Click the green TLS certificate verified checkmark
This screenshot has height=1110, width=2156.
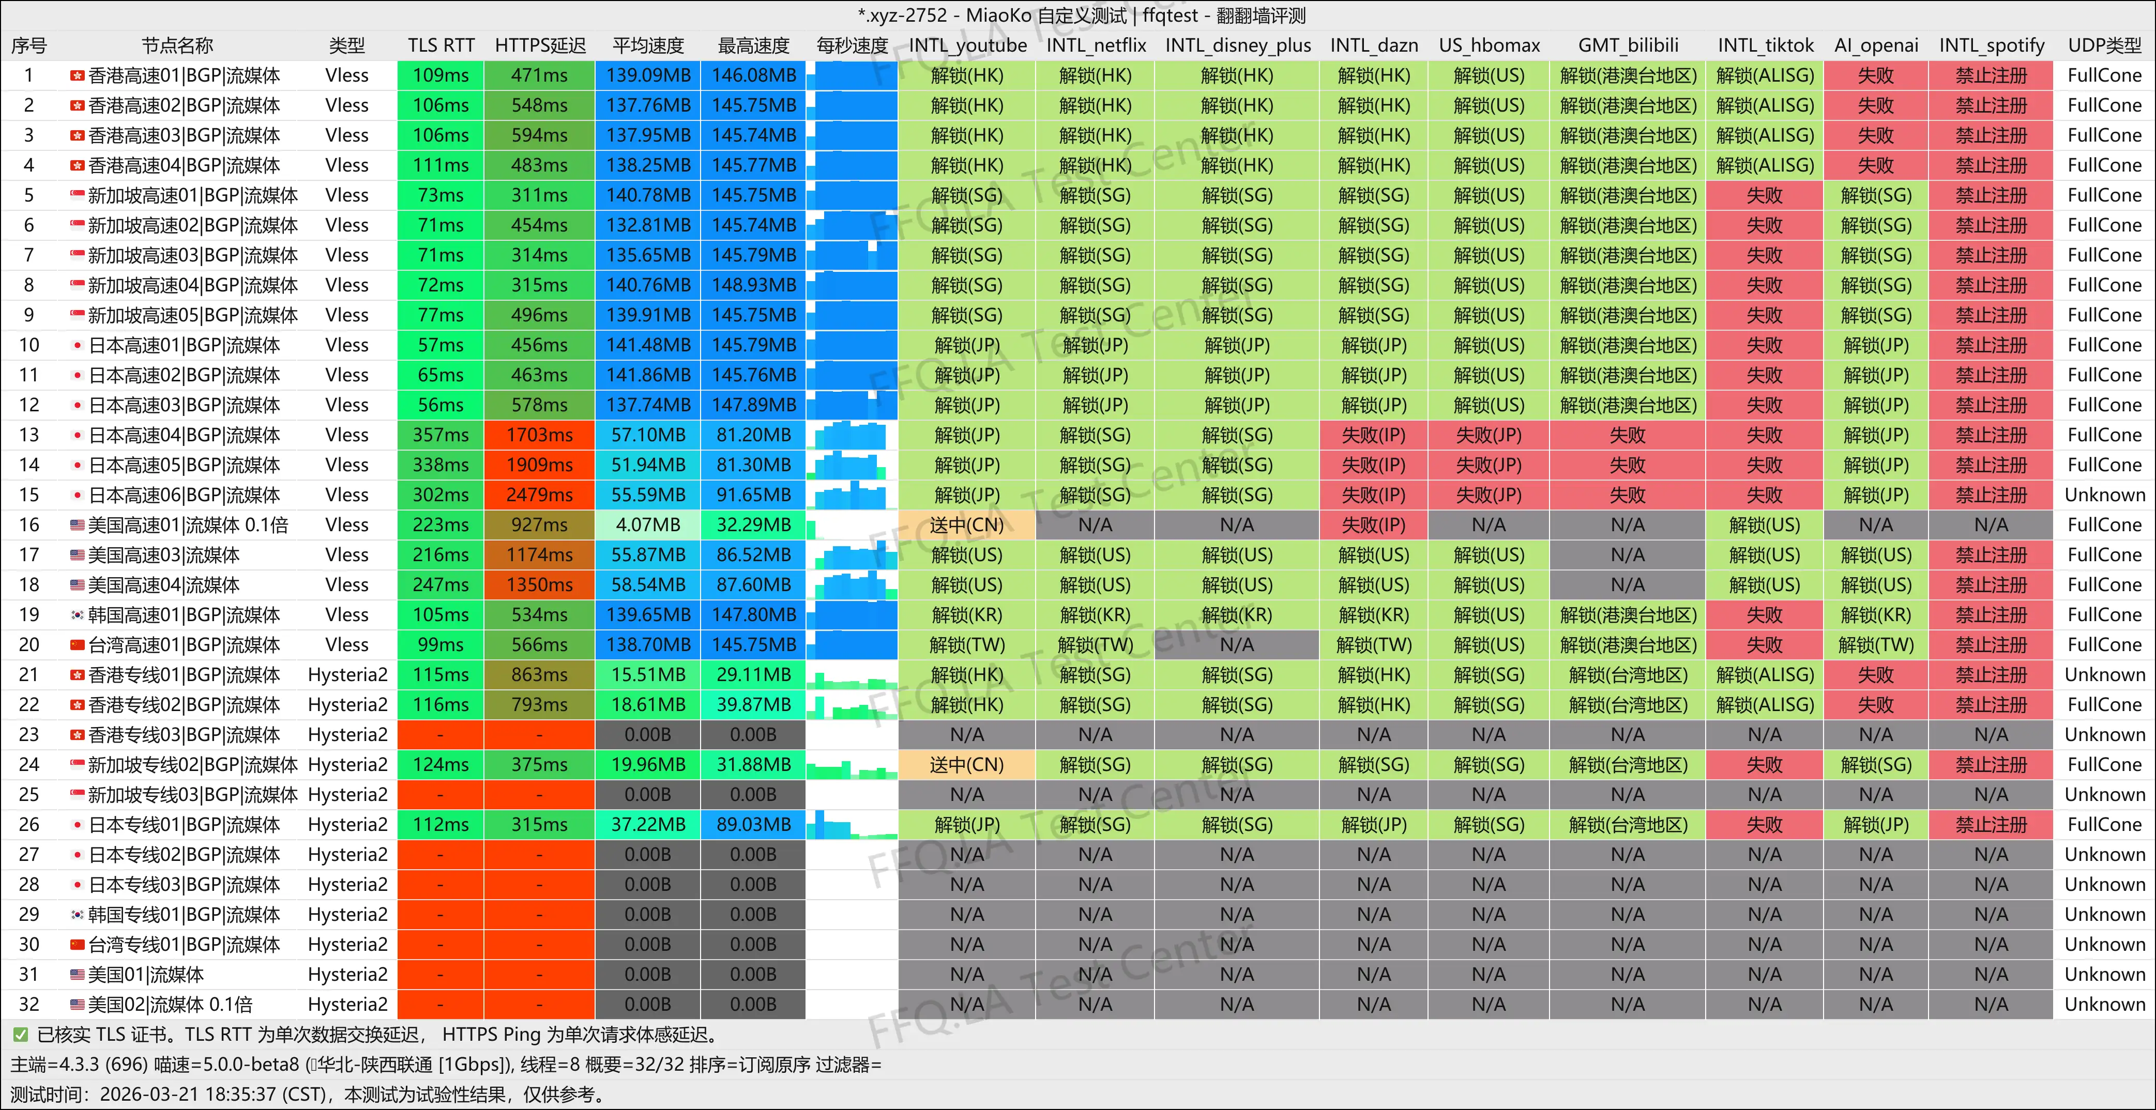[x=21, y=1035]
